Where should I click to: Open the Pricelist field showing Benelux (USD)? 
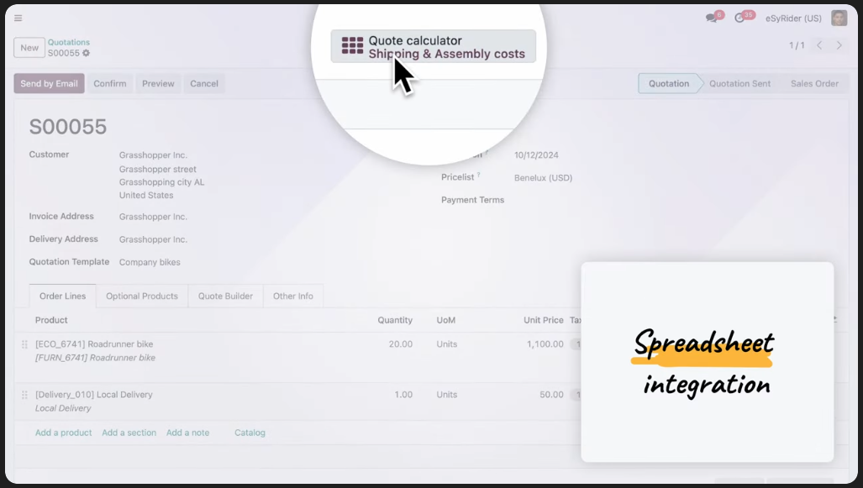coord(542,177)
